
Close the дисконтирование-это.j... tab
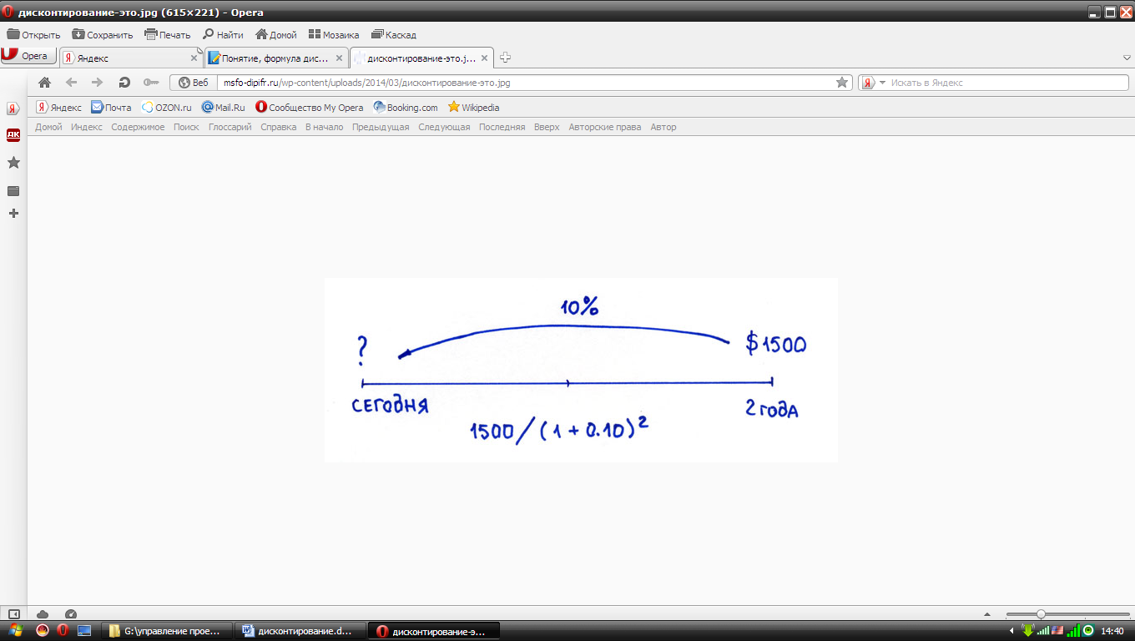(485, 58)
